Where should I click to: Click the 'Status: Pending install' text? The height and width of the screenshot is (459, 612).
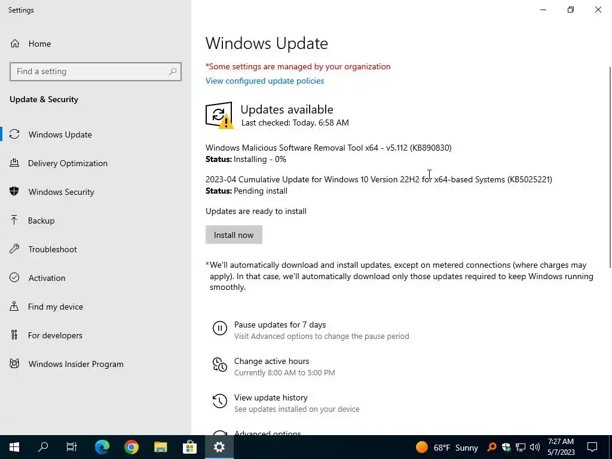pyautogui.click(x=247, y=191)
